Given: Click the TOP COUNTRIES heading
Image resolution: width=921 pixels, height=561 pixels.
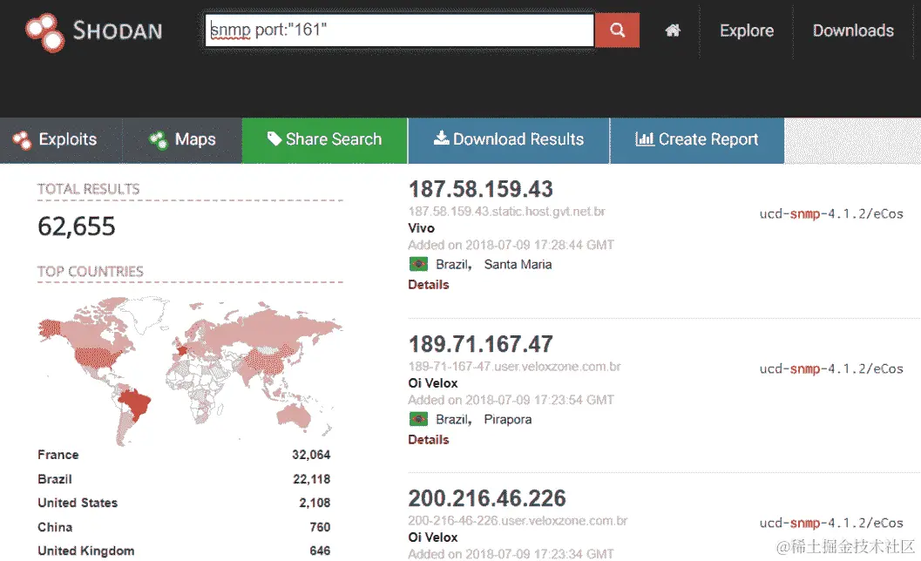Looking at the screenshot, I should (91, 272).
